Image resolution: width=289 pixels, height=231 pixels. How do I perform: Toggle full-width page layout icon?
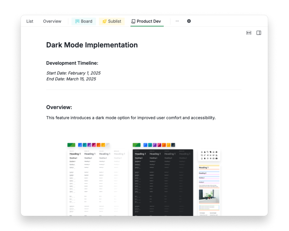(249, 33)
